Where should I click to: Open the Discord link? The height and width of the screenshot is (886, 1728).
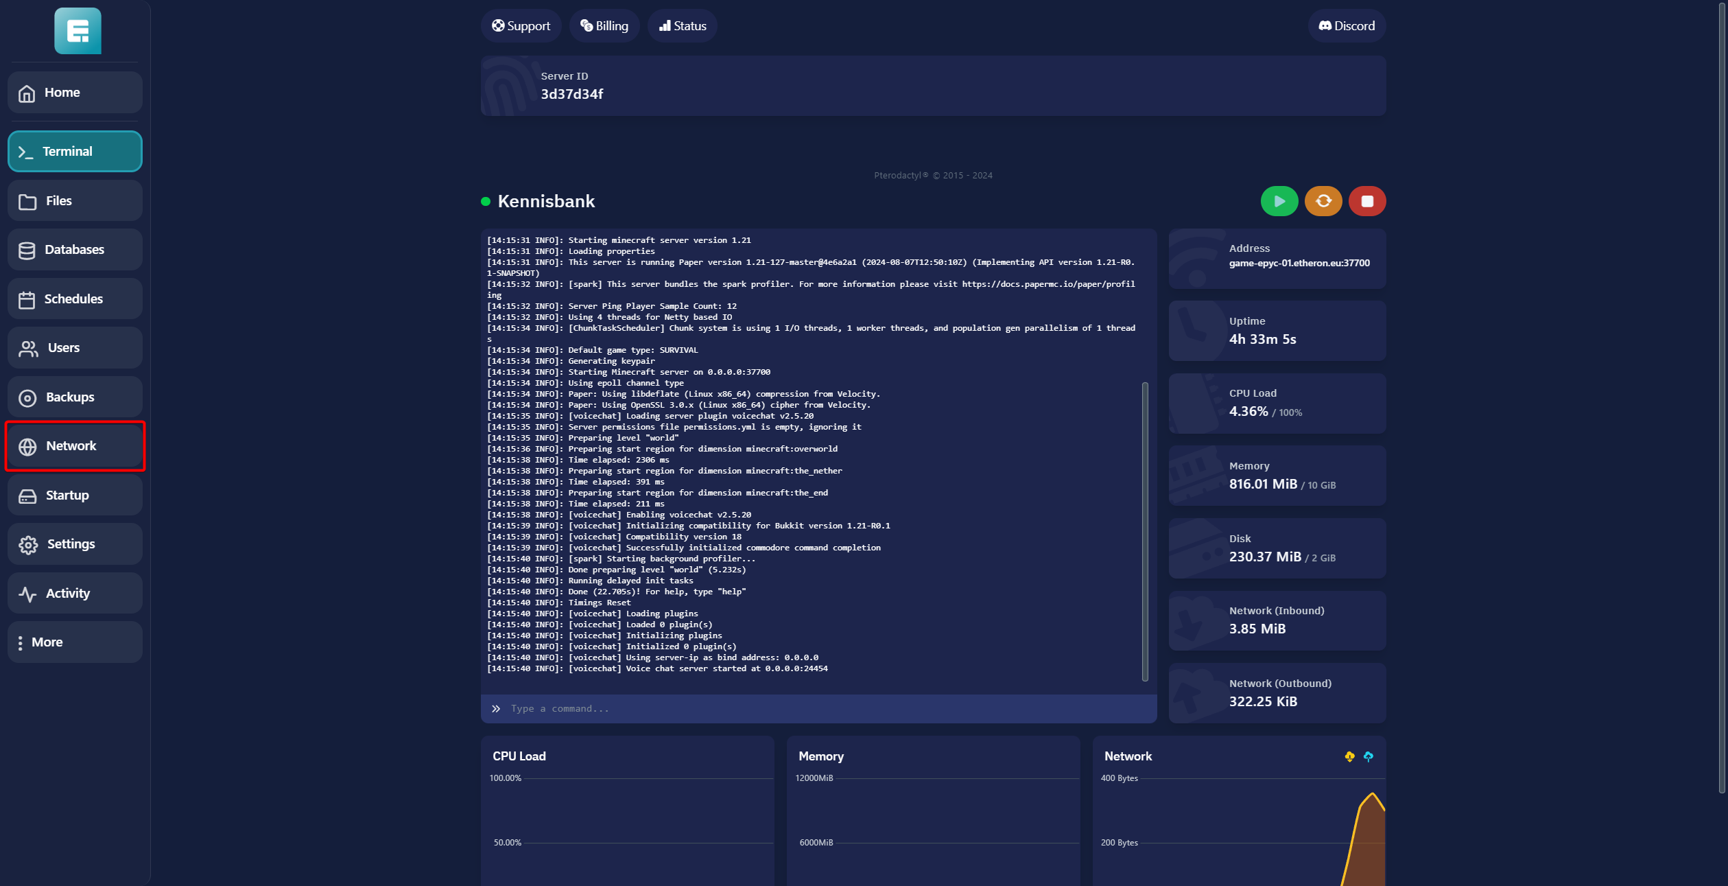click(1346, 26)
